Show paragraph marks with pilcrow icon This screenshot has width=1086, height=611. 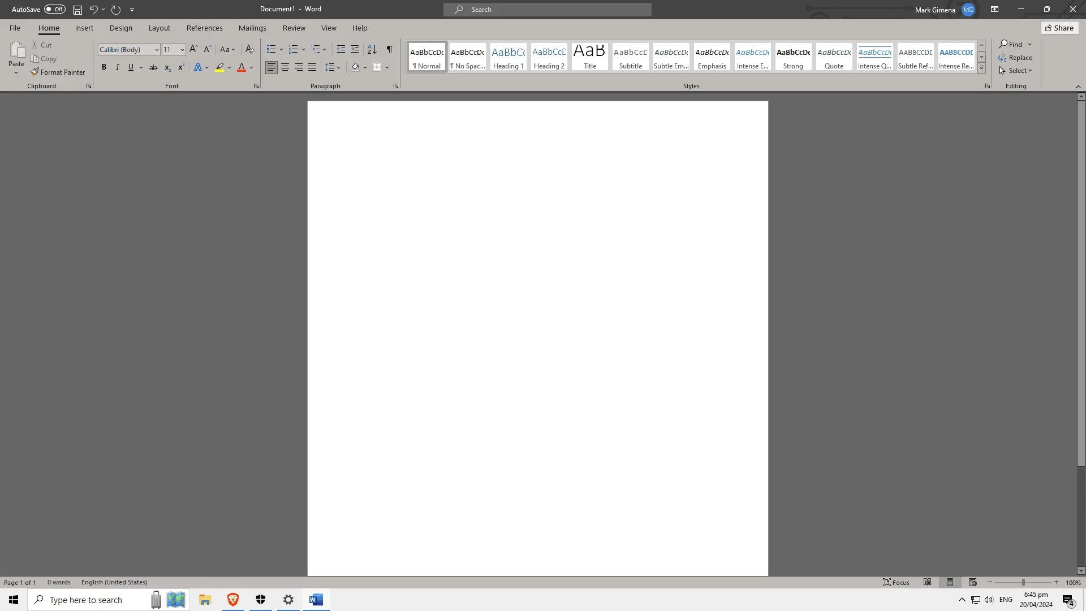(389, 49)
